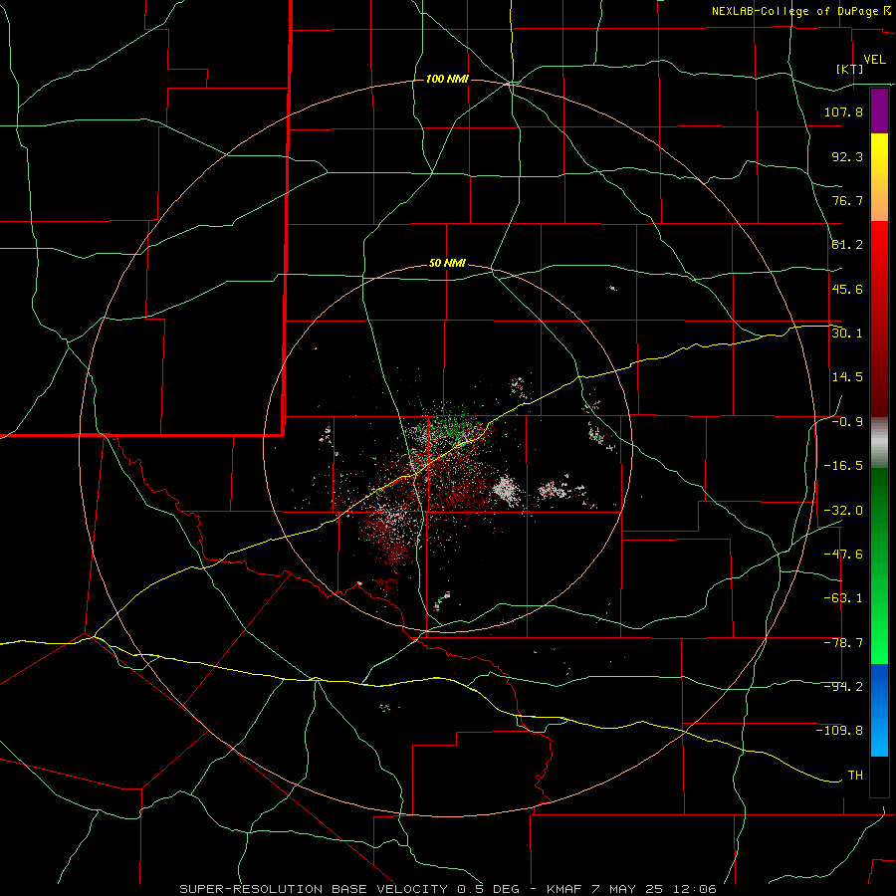Screen dimensions: 896x896
Task: Click the 30.1 velocity scale value
Action: point(847,334)
